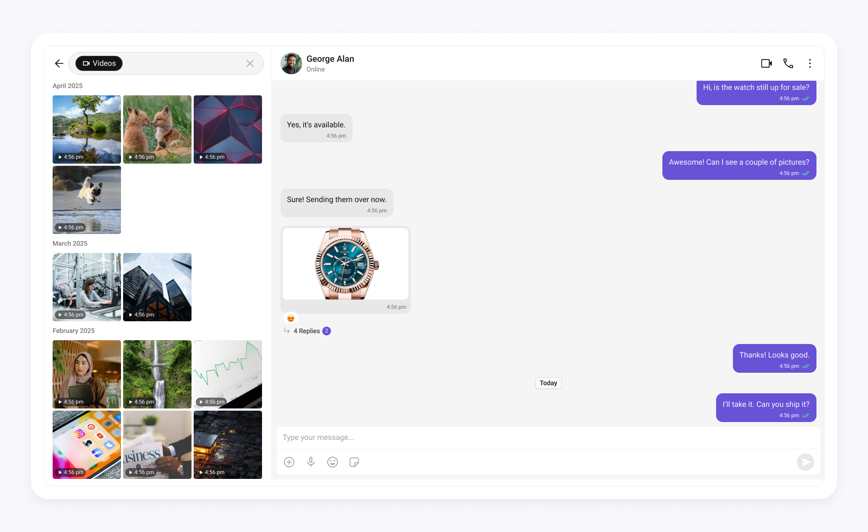Viewport: 868px width, 532px height.
Task: Play the green stock chart video
Action: pyautogui.click(x=228, y=374)
